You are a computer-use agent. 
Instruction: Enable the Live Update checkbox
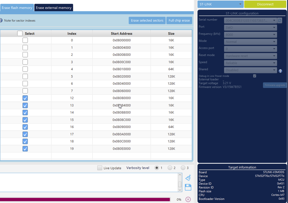click(x=100, y=168)
